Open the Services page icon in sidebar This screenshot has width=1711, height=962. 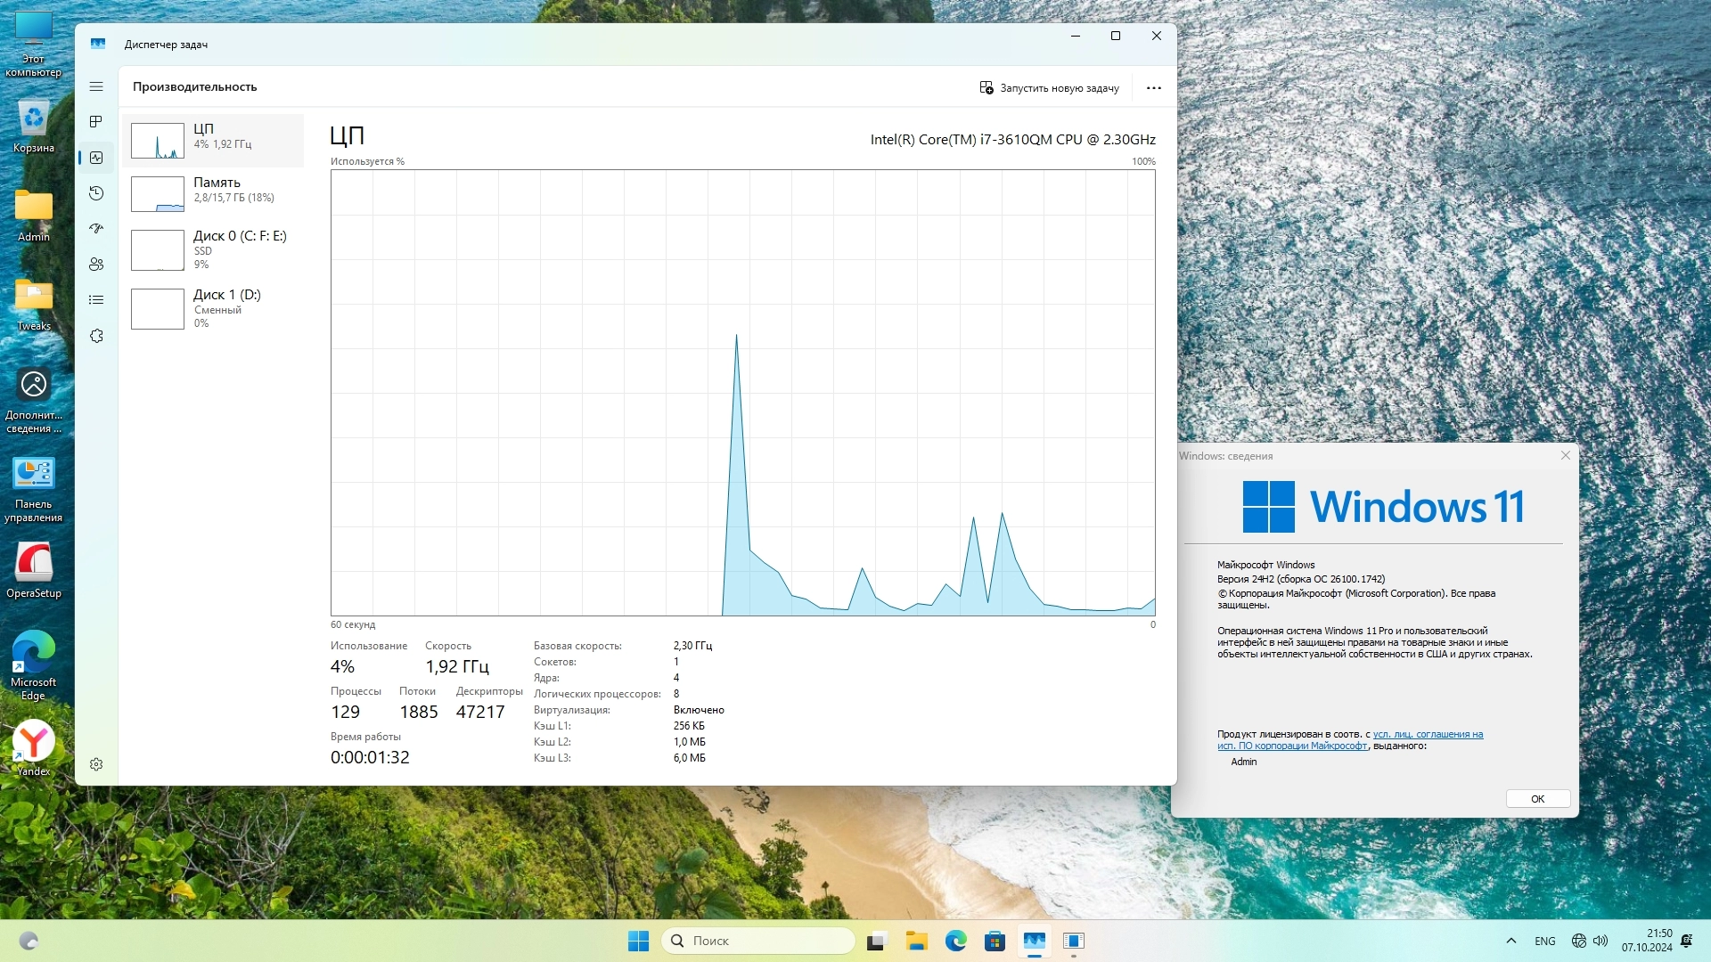tap(96, 336)
